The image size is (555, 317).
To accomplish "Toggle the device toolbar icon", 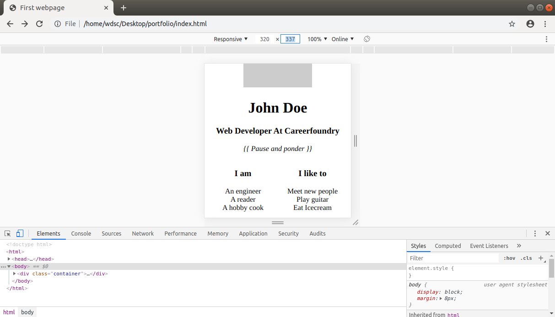I will point(20,233).
